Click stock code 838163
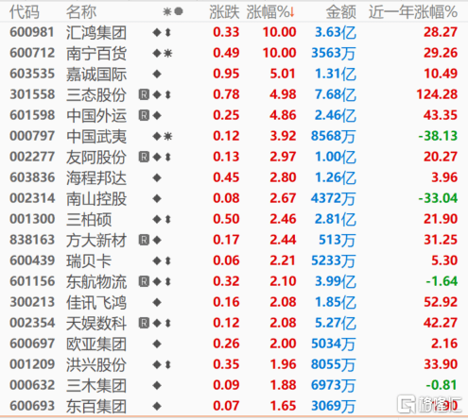This screenshot has width=468, height=420. pyautogui.click(x=32, y=240)
